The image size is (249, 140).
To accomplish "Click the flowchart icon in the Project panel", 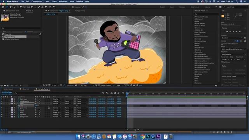I will [40, 34].
